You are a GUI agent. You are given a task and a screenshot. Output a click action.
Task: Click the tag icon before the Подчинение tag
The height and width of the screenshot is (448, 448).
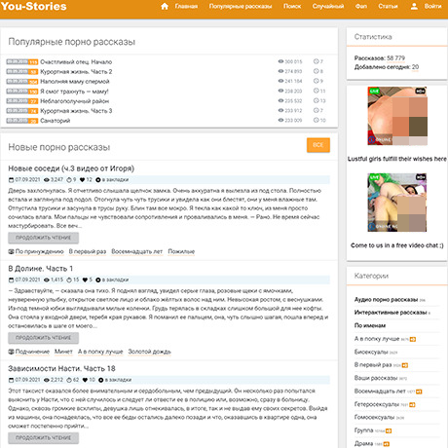[11, 352]
